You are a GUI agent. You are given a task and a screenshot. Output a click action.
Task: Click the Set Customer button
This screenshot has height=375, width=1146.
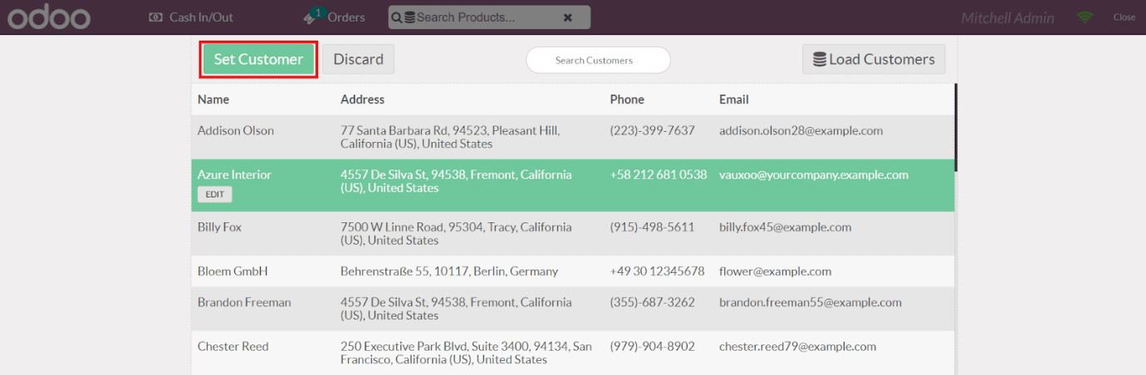[x=259, y=59]
